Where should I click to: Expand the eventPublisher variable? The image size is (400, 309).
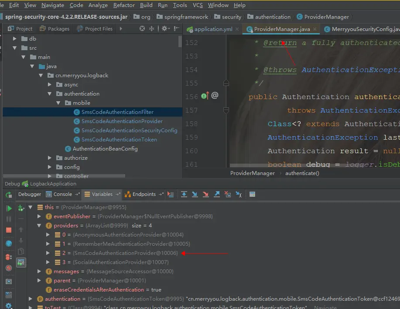39,216
